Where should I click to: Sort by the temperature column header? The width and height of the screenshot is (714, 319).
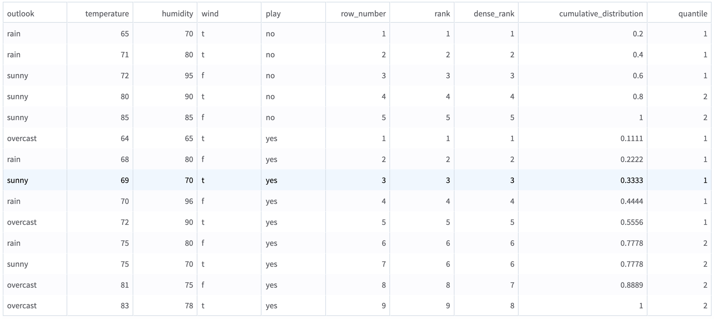click(x=107, y=14)
